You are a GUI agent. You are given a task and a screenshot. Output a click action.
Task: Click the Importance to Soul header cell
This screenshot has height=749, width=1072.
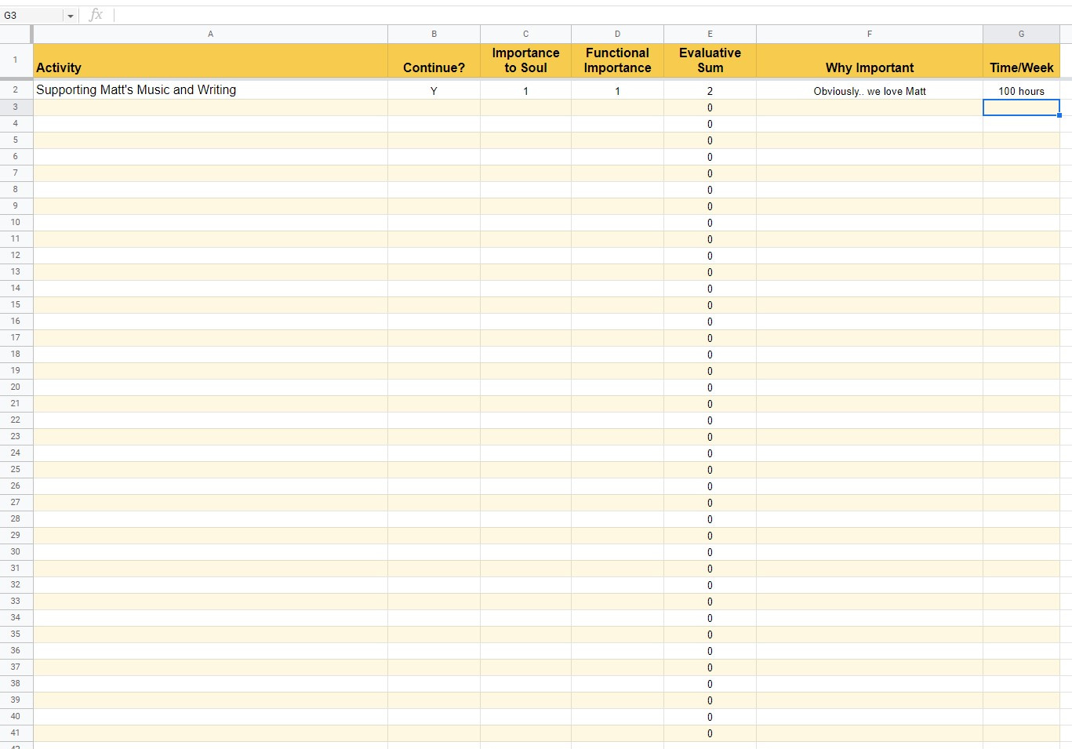[x=525, y=60]
